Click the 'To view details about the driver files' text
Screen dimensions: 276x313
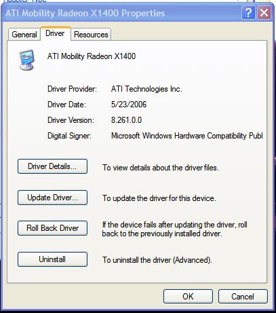[161, 168]
